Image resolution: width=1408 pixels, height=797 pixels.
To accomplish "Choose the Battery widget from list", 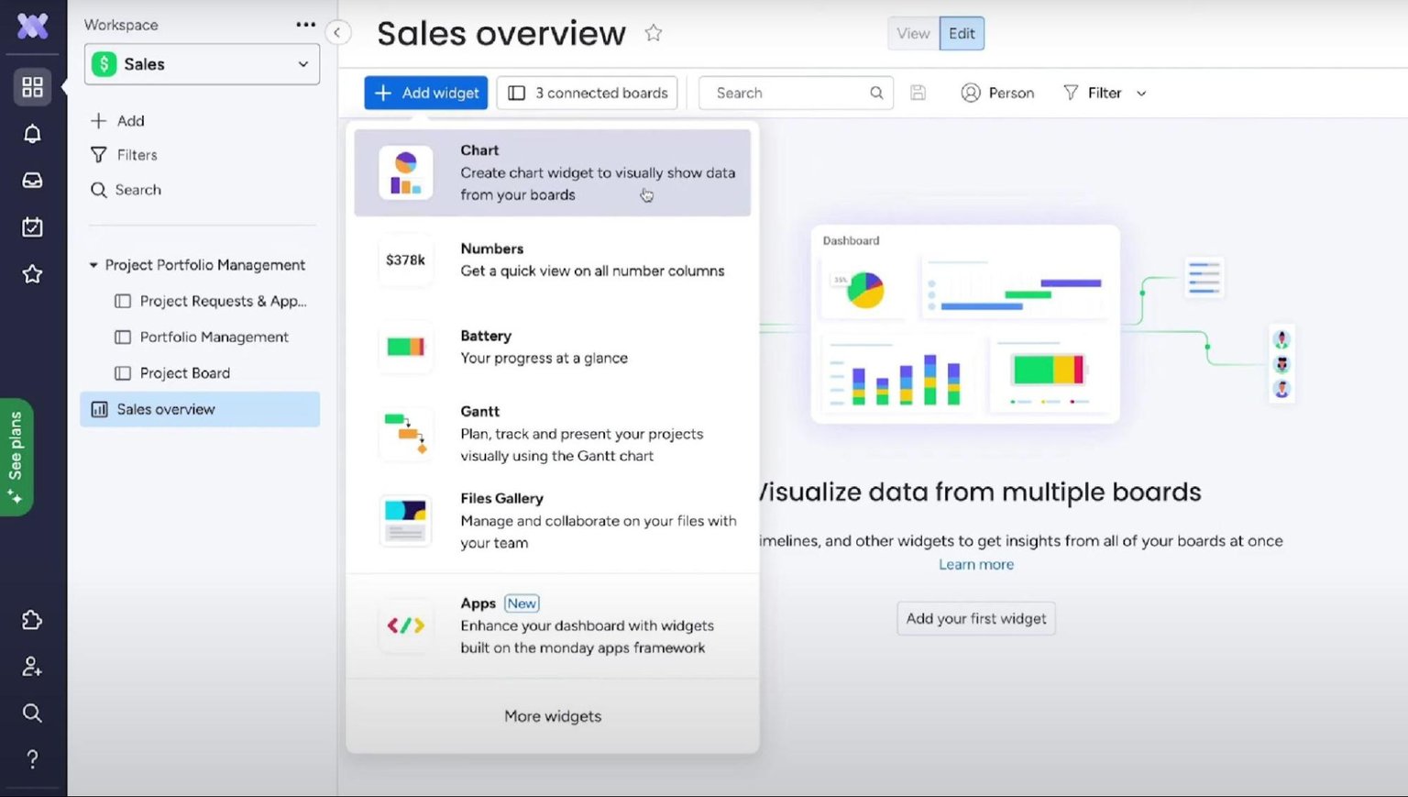I will [x=552, y=348].
